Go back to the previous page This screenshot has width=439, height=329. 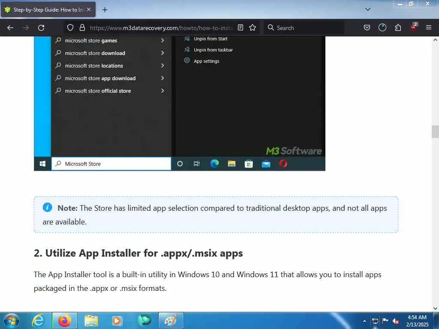click(x=10, y=28)
